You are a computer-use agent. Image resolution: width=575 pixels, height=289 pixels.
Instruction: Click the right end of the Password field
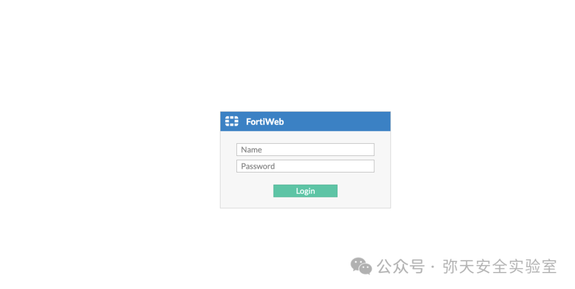[x=368, y=166]
